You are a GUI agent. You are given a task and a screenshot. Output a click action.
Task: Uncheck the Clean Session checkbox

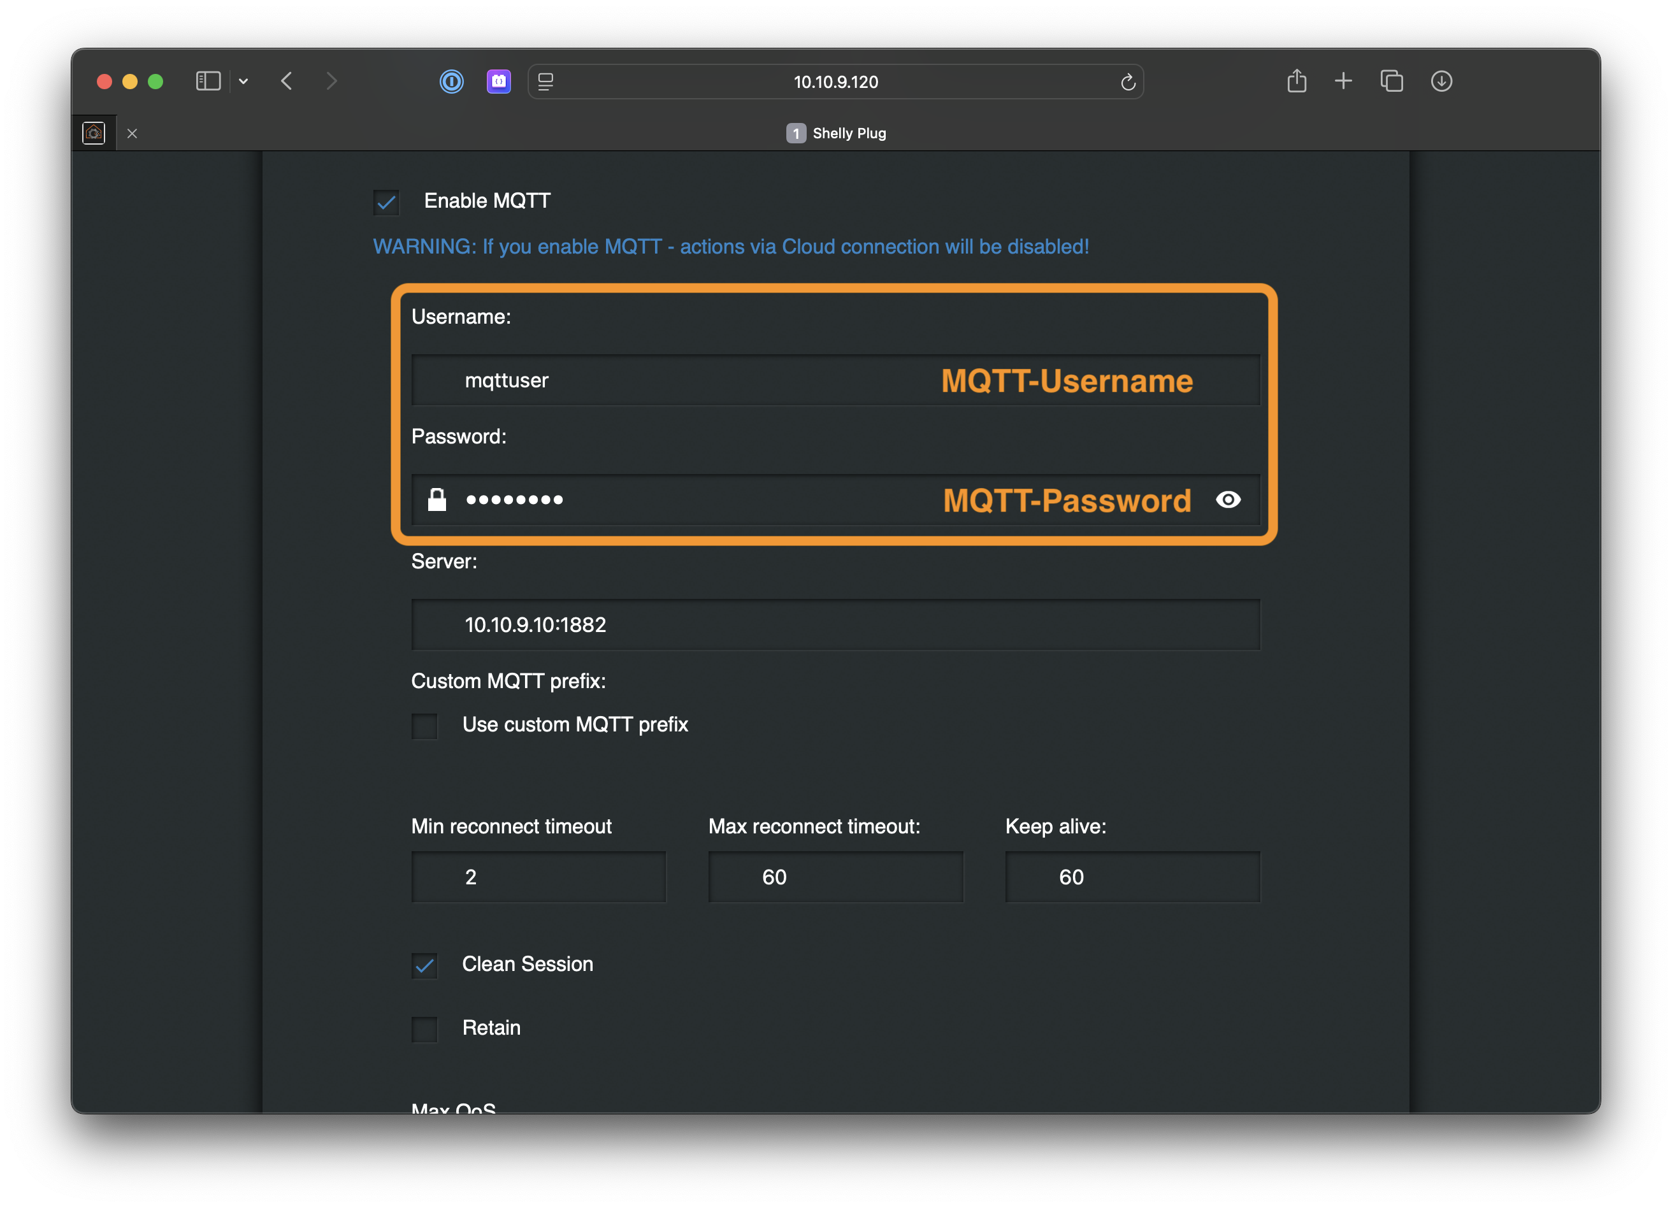[424, 965]
